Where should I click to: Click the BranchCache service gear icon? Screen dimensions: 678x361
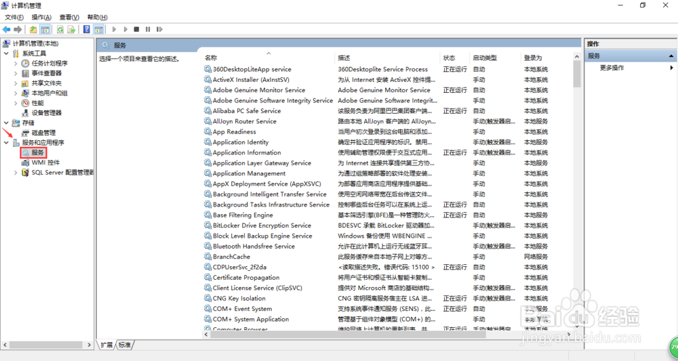click(207, 257)
